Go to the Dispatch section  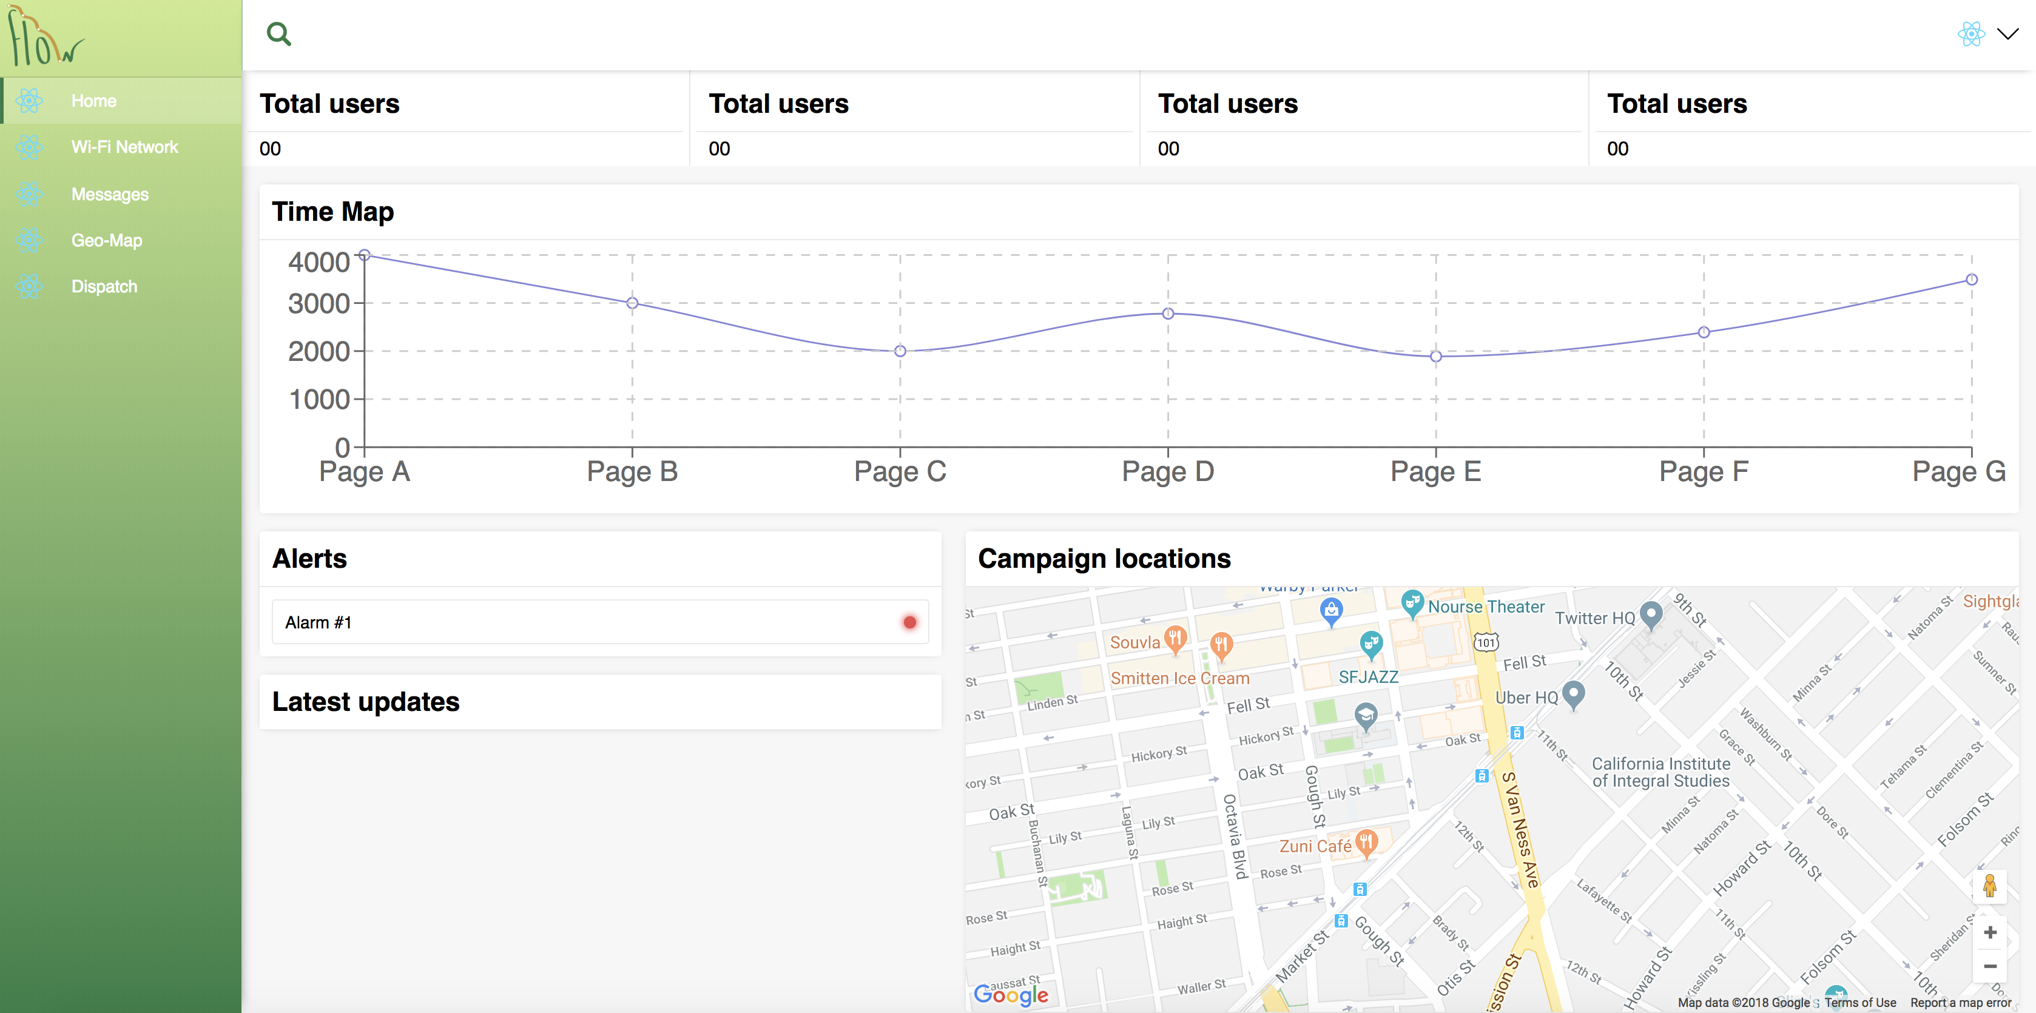tap(104, 287)
